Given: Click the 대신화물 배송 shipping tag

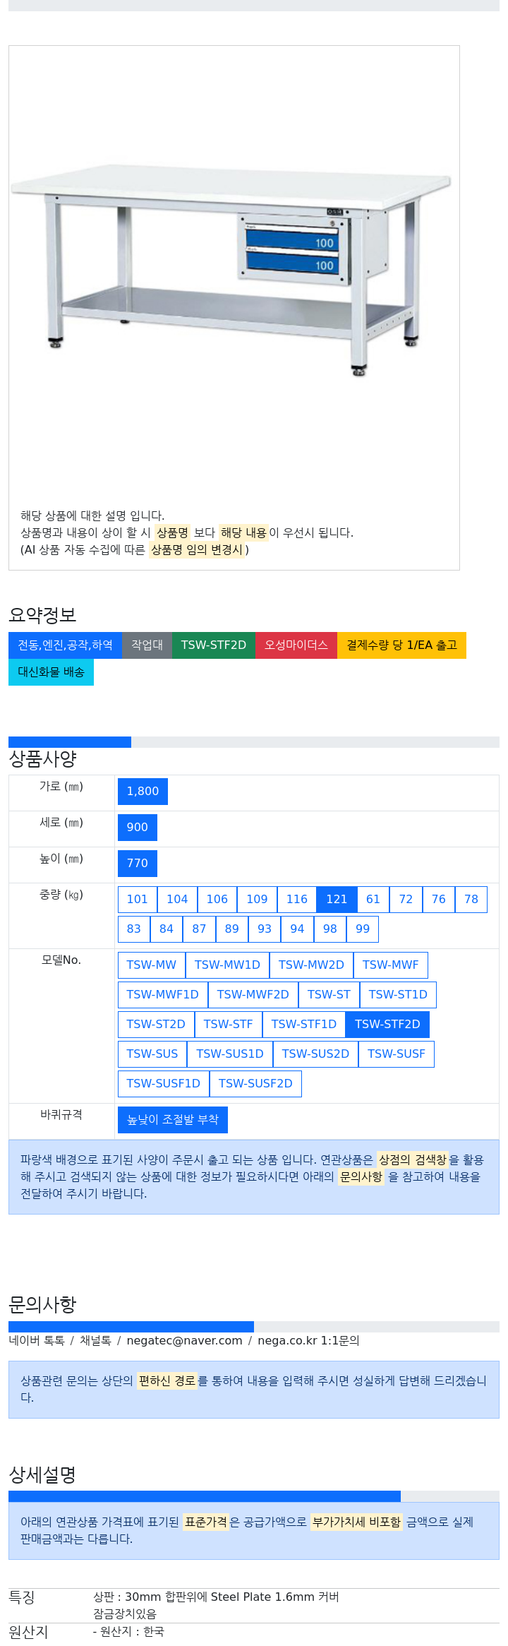Looking at the screenshot, I should 51,672.
